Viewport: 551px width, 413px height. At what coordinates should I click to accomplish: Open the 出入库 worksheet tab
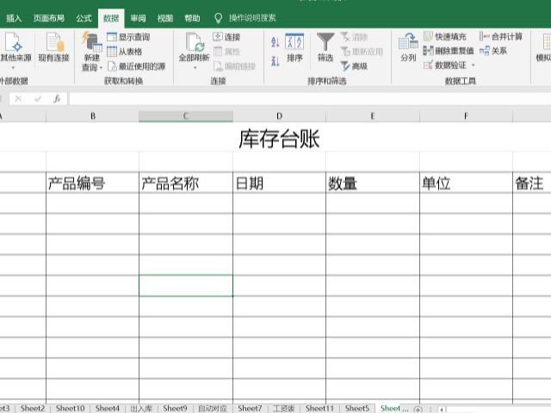tap(141, 409)
